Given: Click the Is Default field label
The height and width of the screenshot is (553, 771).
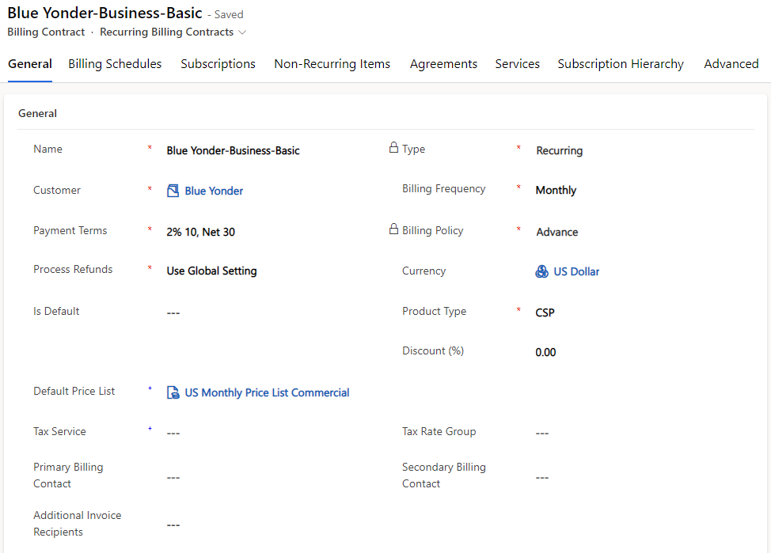Looking at the screenshot, I should [x=56, y=311].
